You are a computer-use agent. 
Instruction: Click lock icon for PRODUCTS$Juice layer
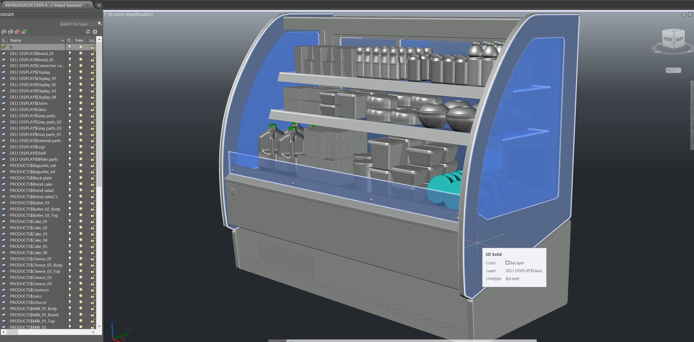pyautogui.click(x=93, y=296)
